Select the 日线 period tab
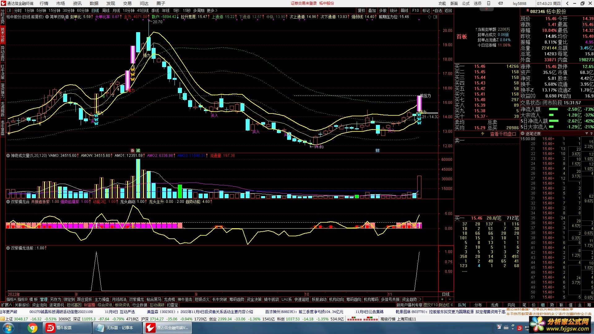 point(95,11)
